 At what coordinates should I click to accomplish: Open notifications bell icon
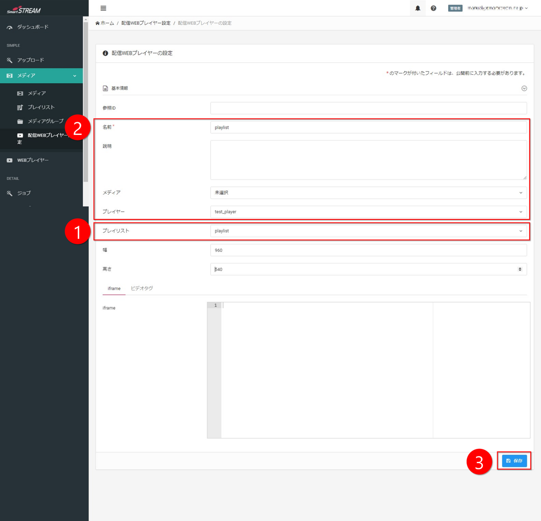417,8
